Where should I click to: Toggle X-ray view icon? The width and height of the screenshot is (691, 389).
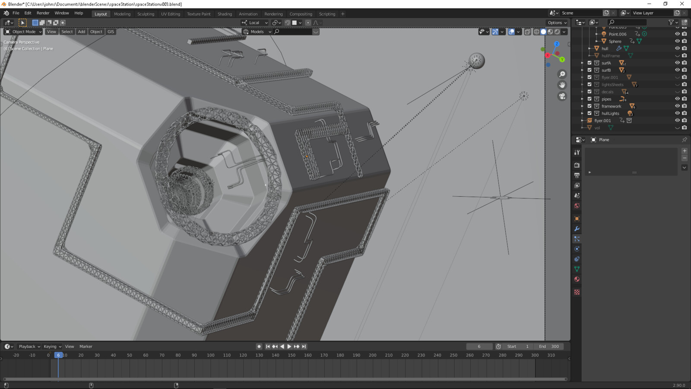click(x=527, y=32)
